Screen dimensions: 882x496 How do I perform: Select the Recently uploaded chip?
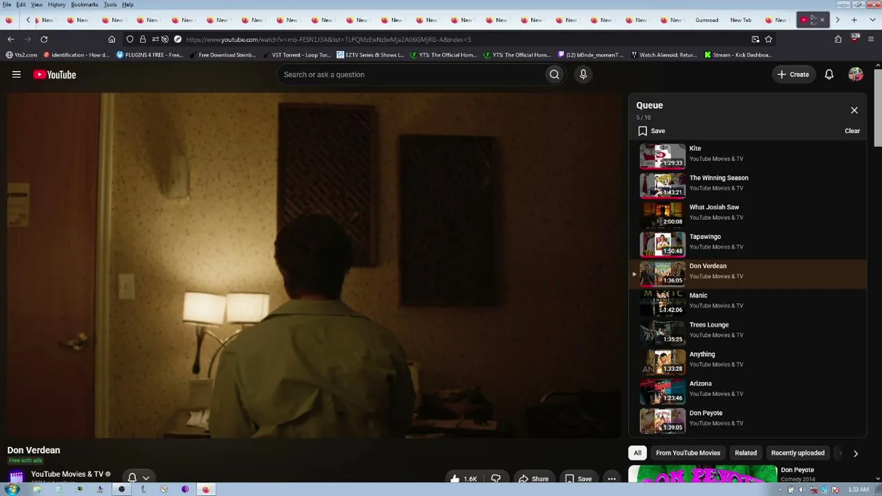(x=798, y=453)
